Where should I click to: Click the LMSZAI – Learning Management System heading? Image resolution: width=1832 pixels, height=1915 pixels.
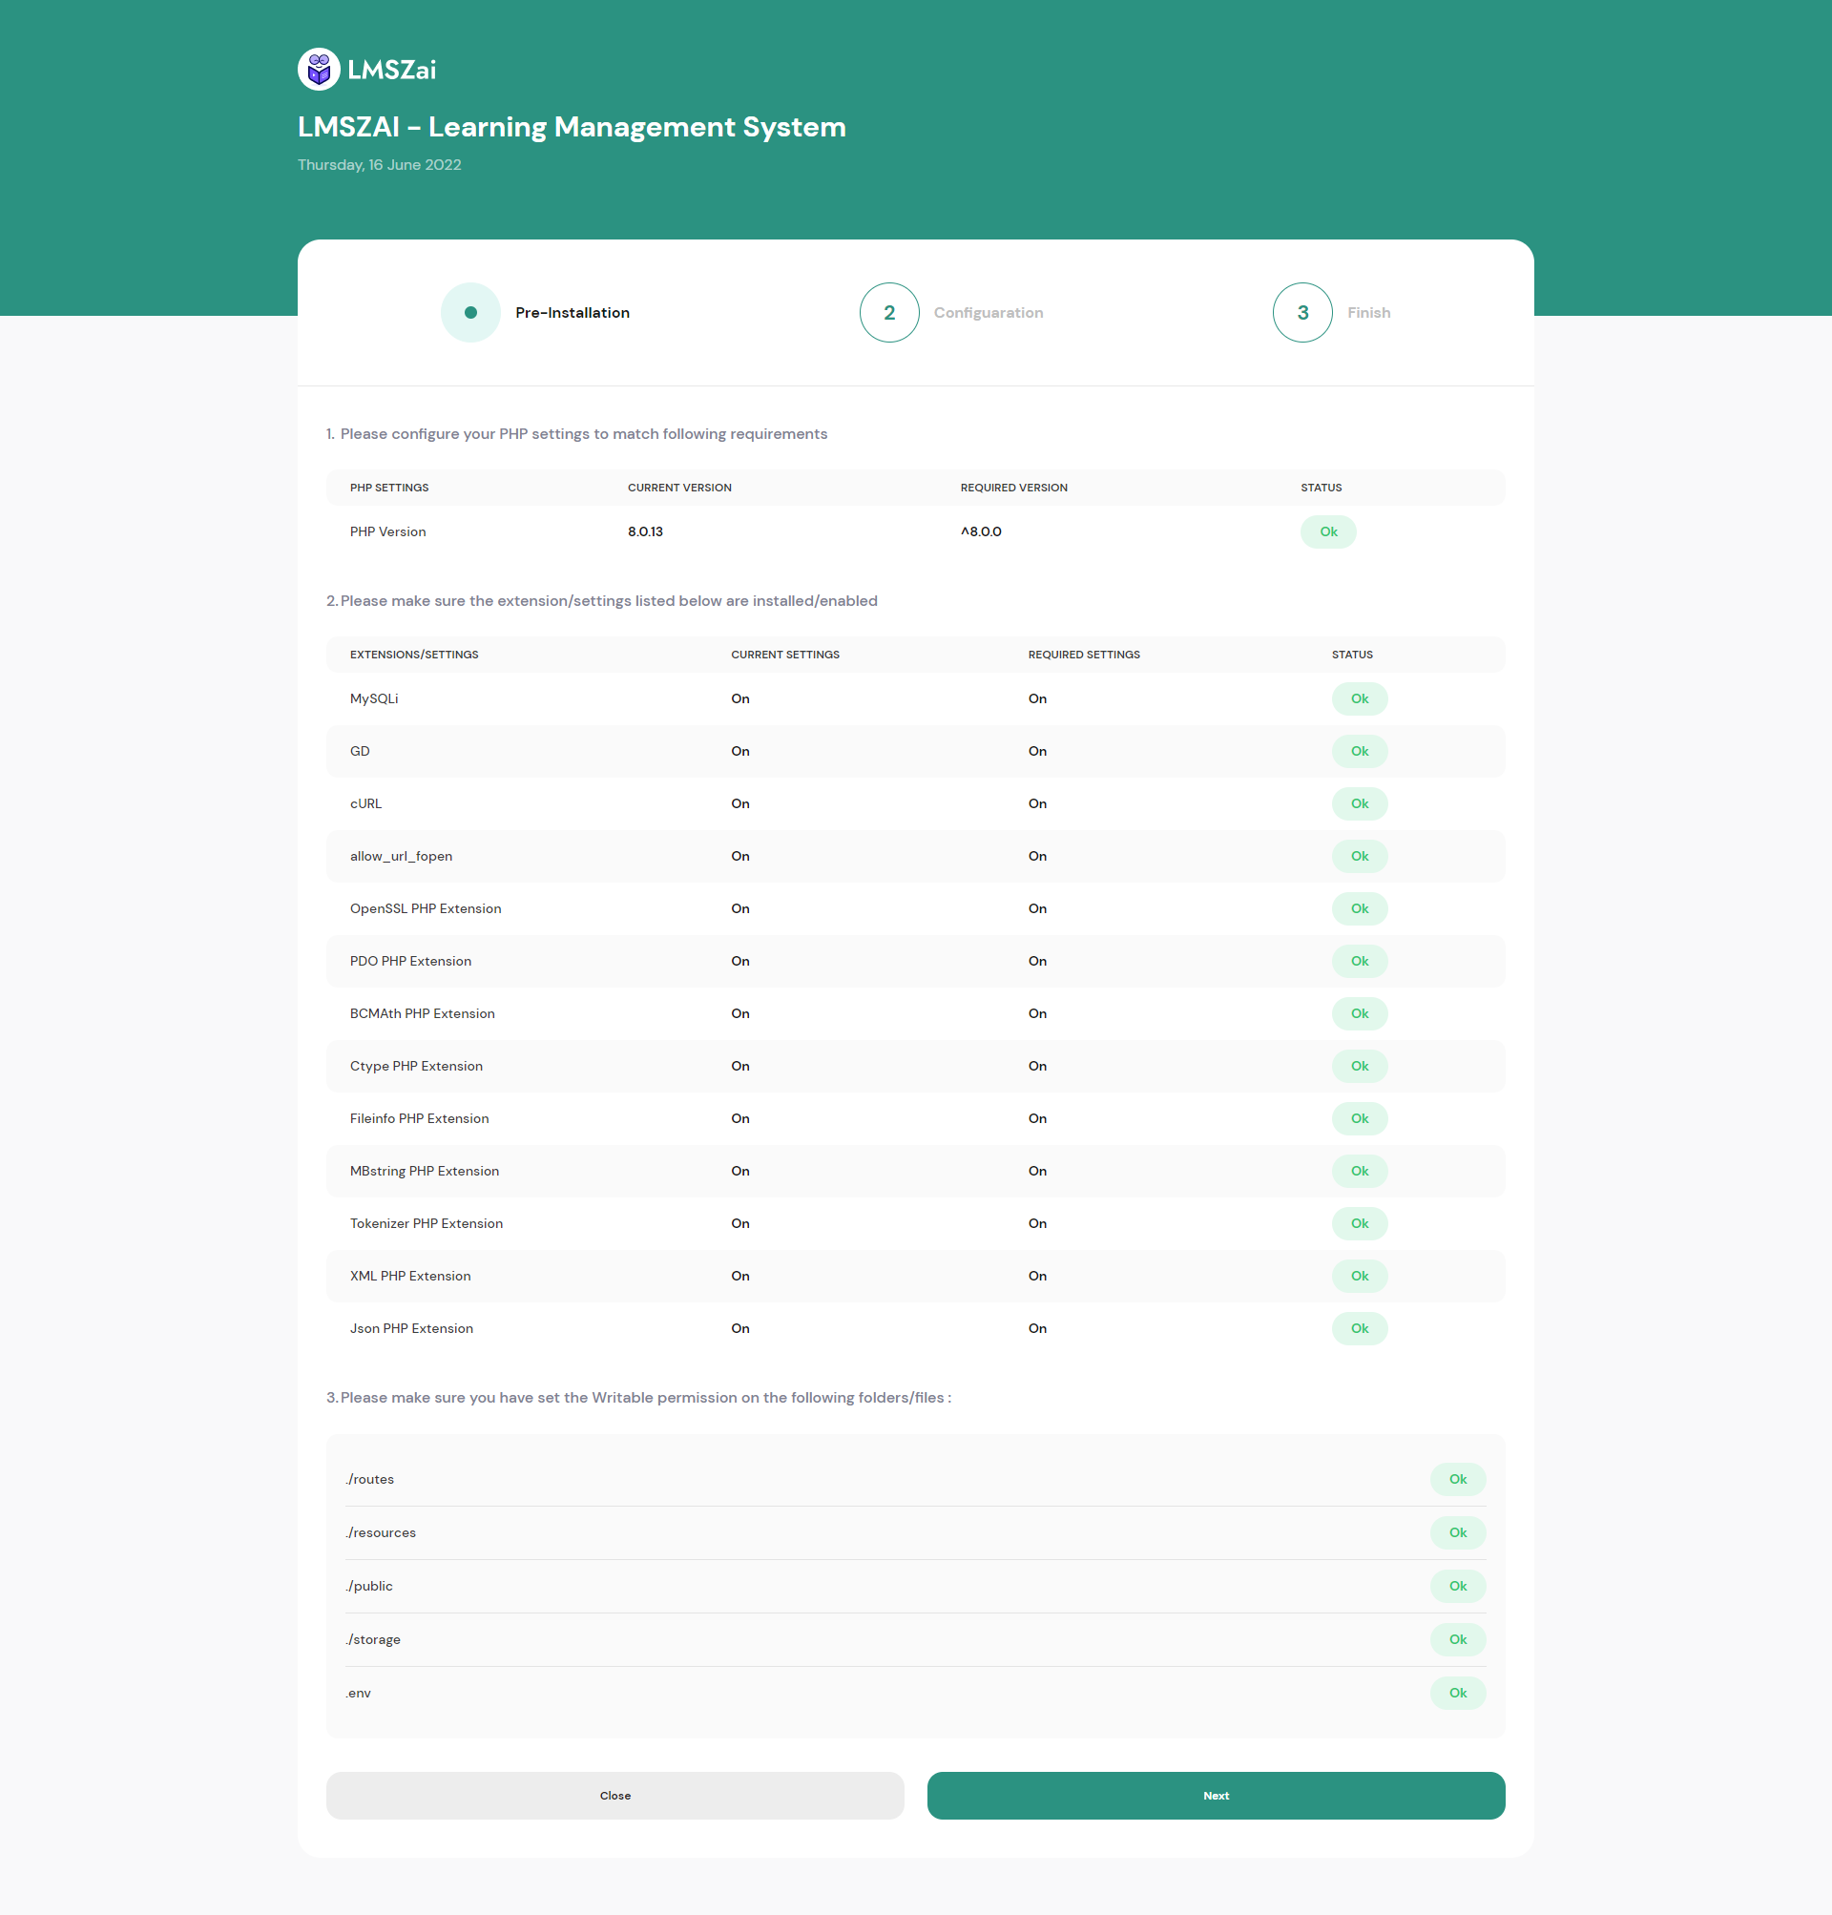click(x=572, y=127)
